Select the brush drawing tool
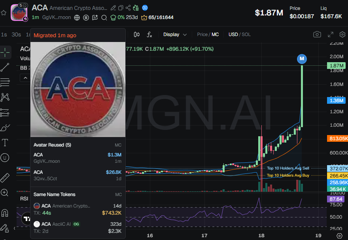348x240 pixels. pyautogui.click(x=5, y=128)
